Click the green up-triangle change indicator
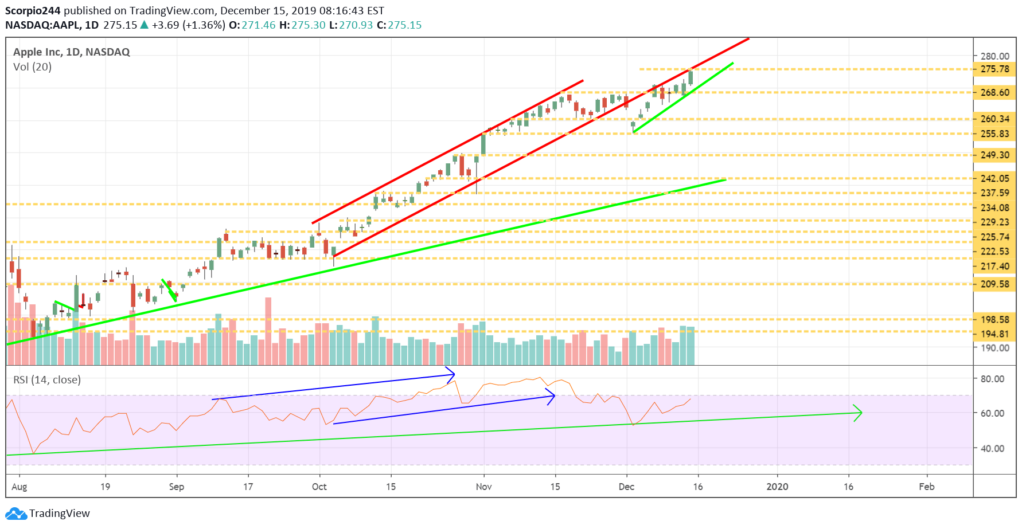Image resolution: width=1022 pixels, height=529 pixels. click(145, 25)
